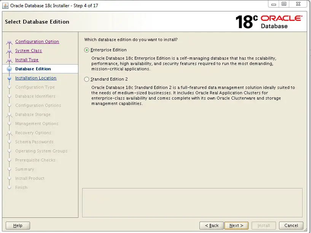311x233 pixels.
Task: Click the Configuration Option step marker icon
Action: [x=9, y=42]
